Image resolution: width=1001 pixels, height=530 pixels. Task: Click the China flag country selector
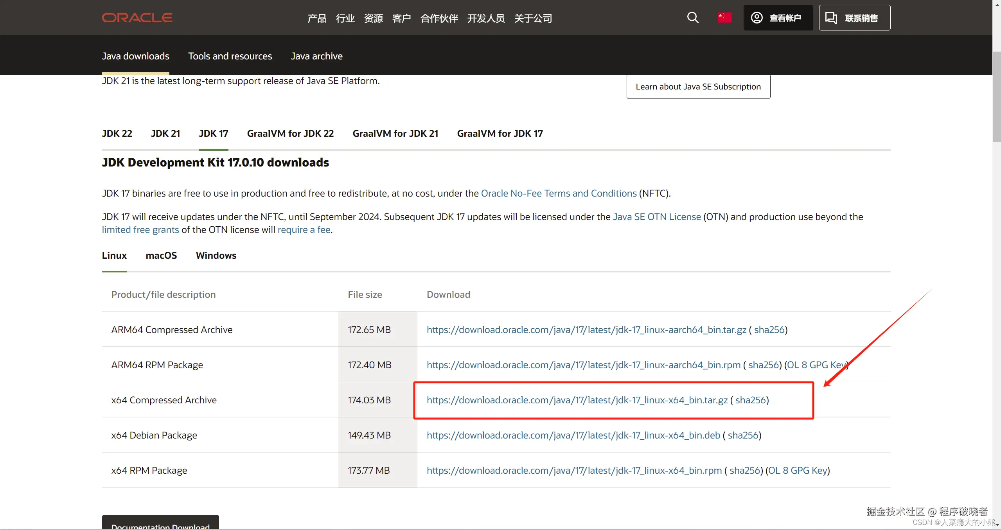pyautogui.click(x=724, y=18)
